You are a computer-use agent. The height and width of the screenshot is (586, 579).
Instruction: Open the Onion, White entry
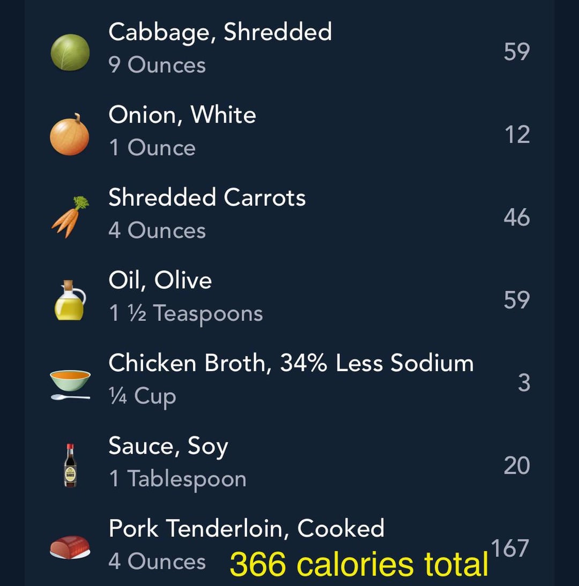[x=182, y=115]
